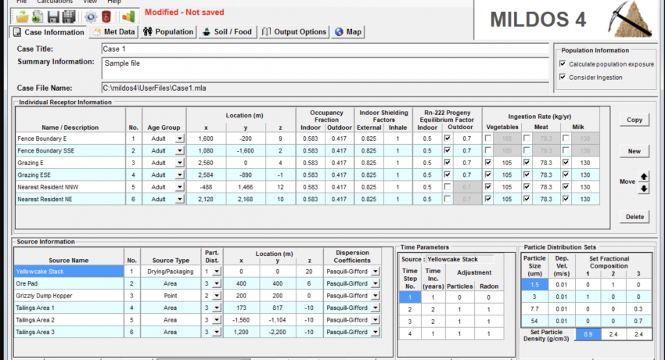
Task: Open Age Group dropdown for Nearest Resident NE
Action: coord(180,199)
